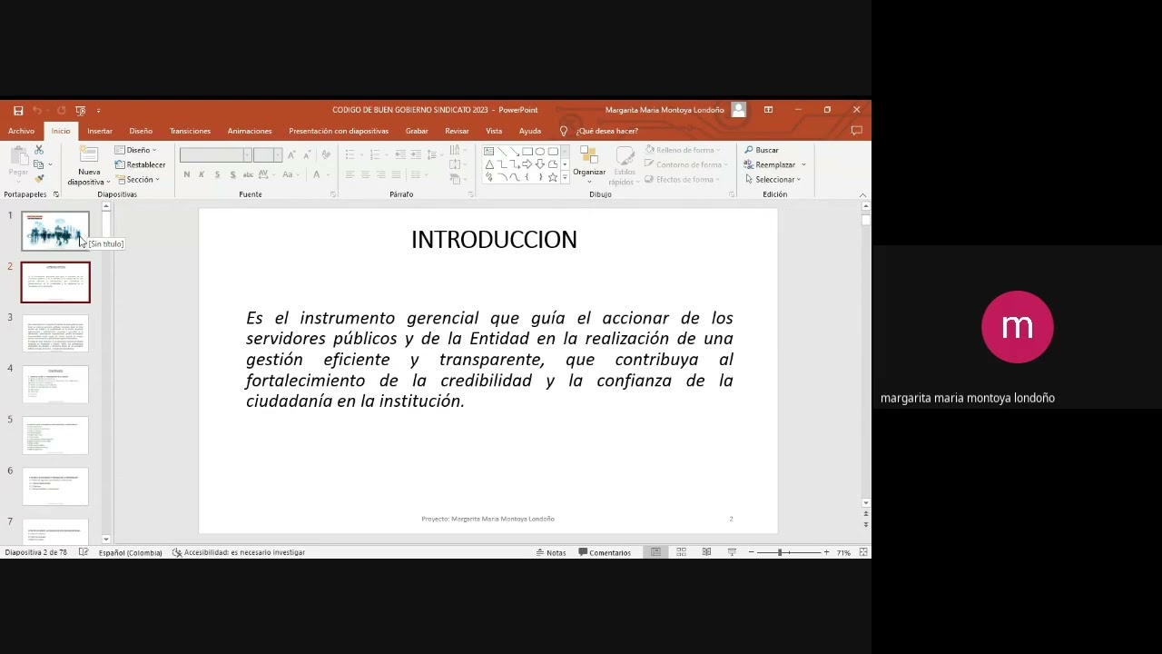This screenshot has height=654, width=1162.
Task: Click the Buscar find button
Action: coord(761,150)
